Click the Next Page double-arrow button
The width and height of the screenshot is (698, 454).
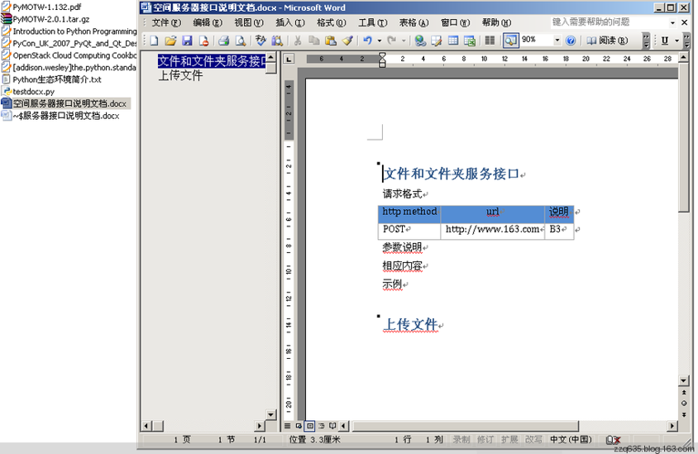tap(684, 414)
